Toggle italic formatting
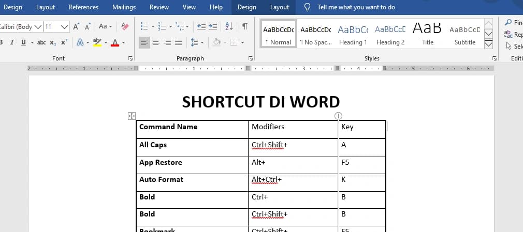The width and height of the screenshot is (523, 232). click(12, 42)
